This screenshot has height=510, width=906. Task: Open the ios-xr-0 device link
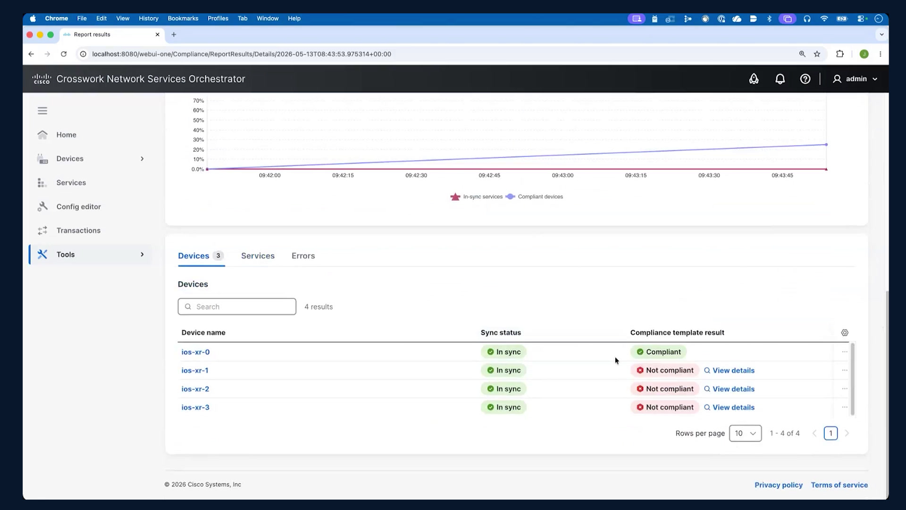(195, 352)
